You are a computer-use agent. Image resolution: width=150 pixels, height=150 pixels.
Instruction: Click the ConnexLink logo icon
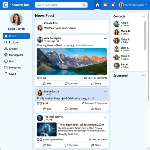[x=5, y=5]
